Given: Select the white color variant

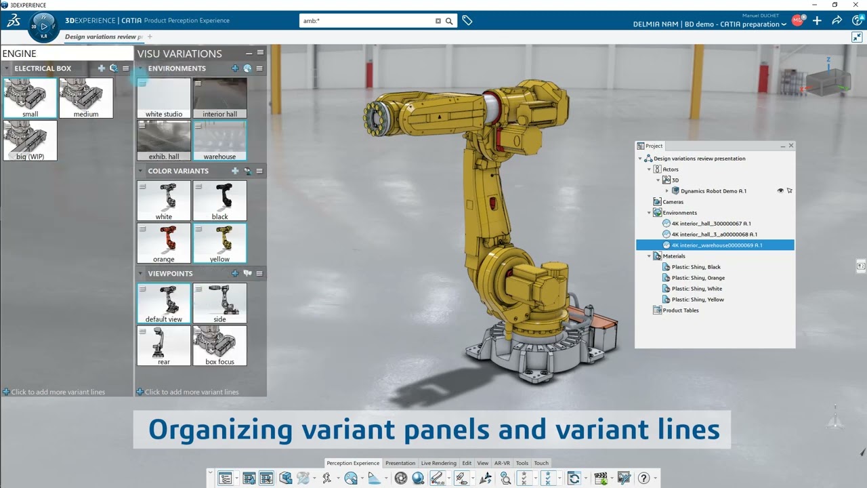Looking at the screenshot, I should [x=164, y=201].
